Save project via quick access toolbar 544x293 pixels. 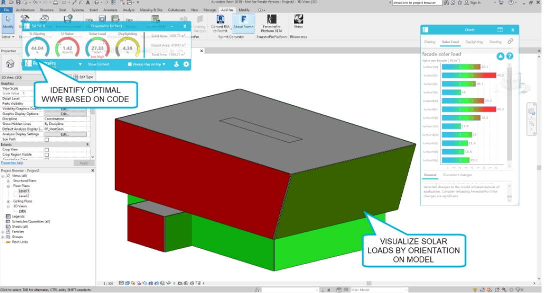tap(19, 2)
